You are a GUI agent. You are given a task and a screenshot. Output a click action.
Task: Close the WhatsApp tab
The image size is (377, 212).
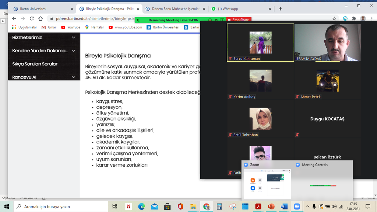(x=270, y=9)
